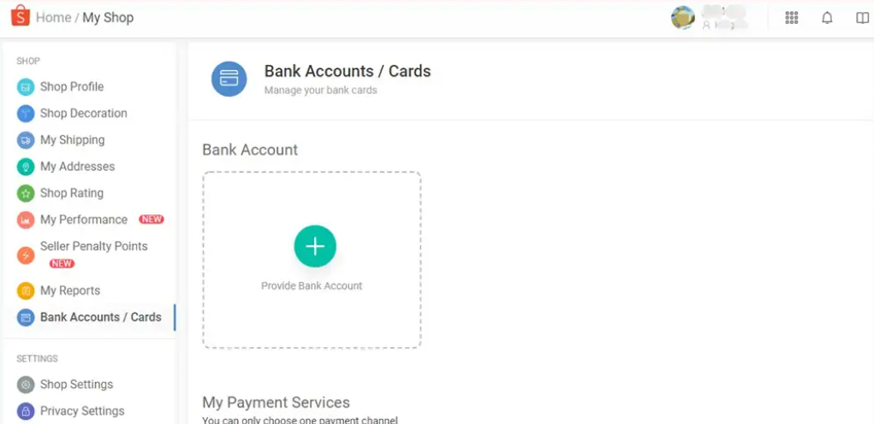This screenshot has height=424, width=874.
Task: Click the Provide Bank Account label
Action: point(312,286)
